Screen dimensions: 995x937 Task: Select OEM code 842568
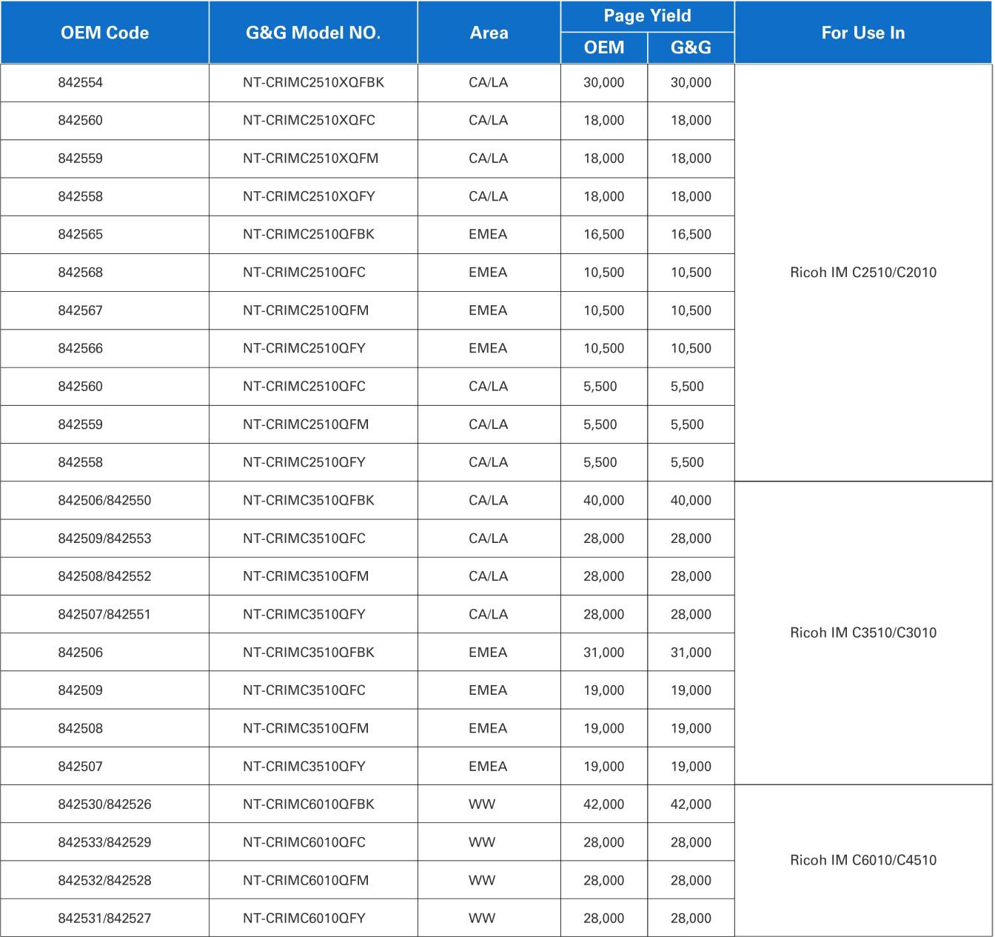(x=81, y=272)
